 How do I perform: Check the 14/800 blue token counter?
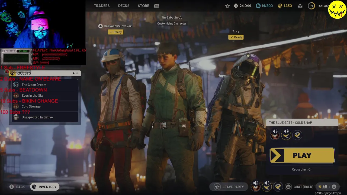pyautogui.click(x=264, y=6)
